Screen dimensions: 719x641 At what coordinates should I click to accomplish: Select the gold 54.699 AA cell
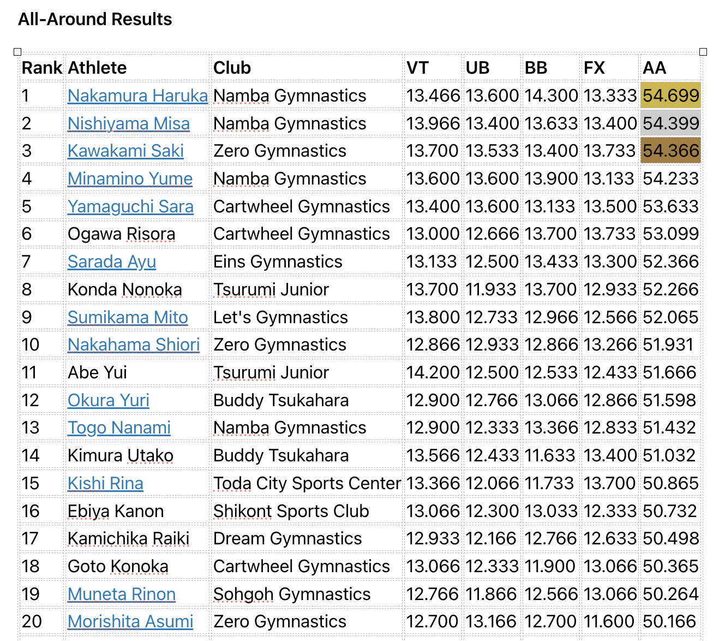[x=670, y=96]
